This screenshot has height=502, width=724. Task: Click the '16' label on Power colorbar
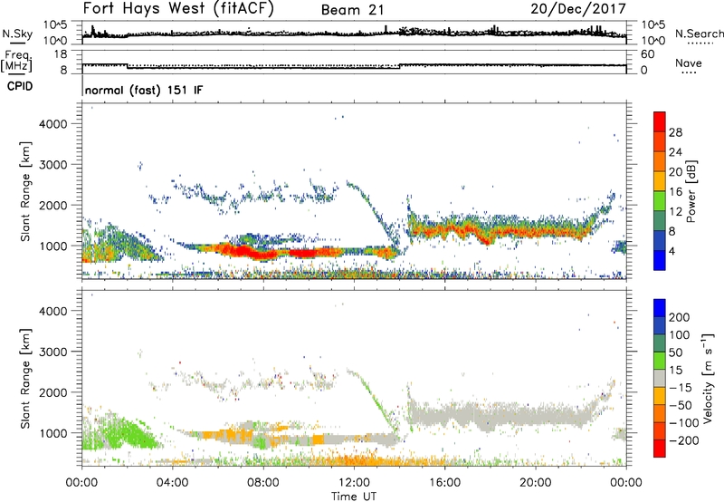675,192
